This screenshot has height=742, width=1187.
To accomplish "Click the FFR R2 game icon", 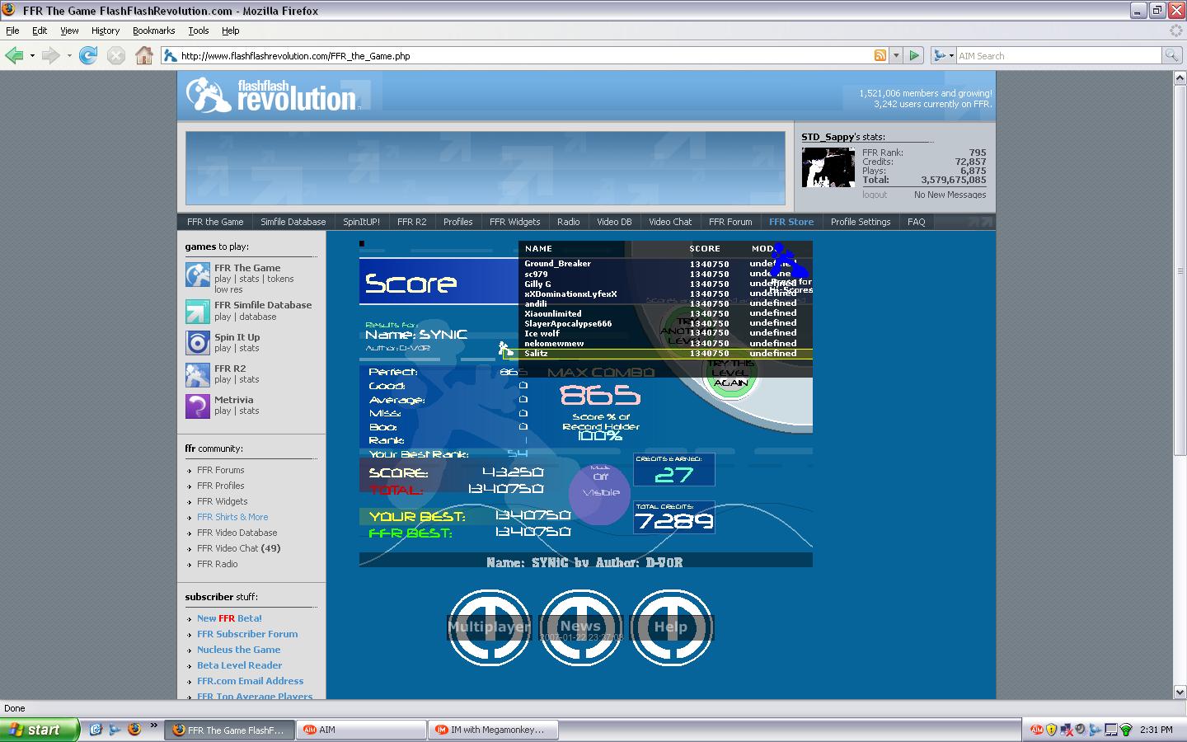I will (198, 374).
